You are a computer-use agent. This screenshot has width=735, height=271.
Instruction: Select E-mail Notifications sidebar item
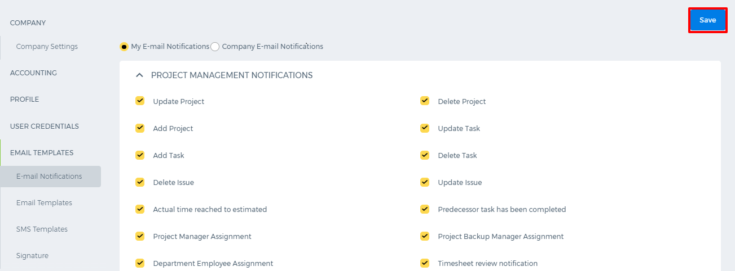pyautogui.click(x=51, y=177)
